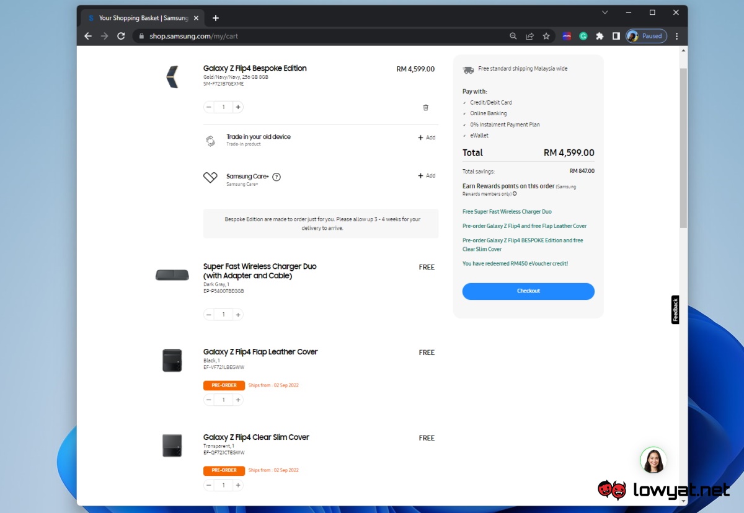Open the Wireless Charger Duo thumbnail

(x=172, y=275)
